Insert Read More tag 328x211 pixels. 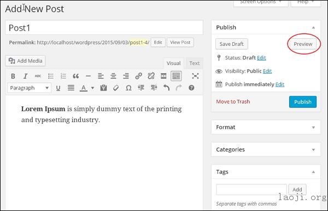coord(163,76)
